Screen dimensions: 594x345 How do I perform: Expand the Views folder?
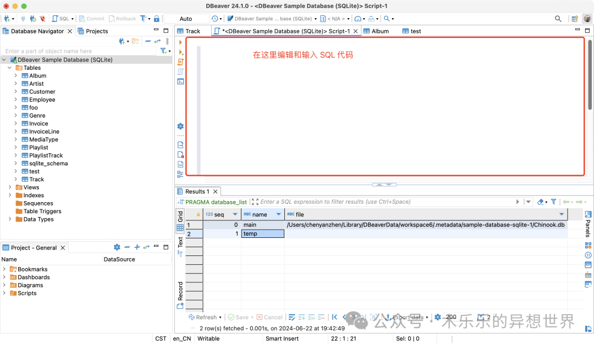10,187
